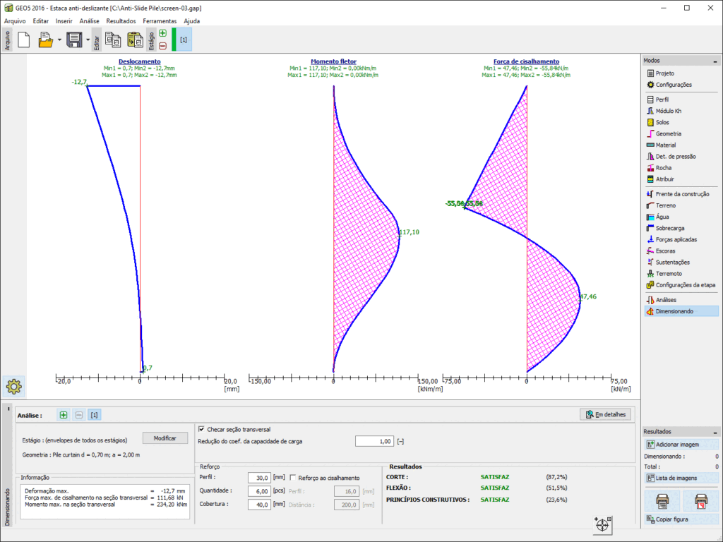Click the right print-to-PDF button

click(x=701, y=501)
